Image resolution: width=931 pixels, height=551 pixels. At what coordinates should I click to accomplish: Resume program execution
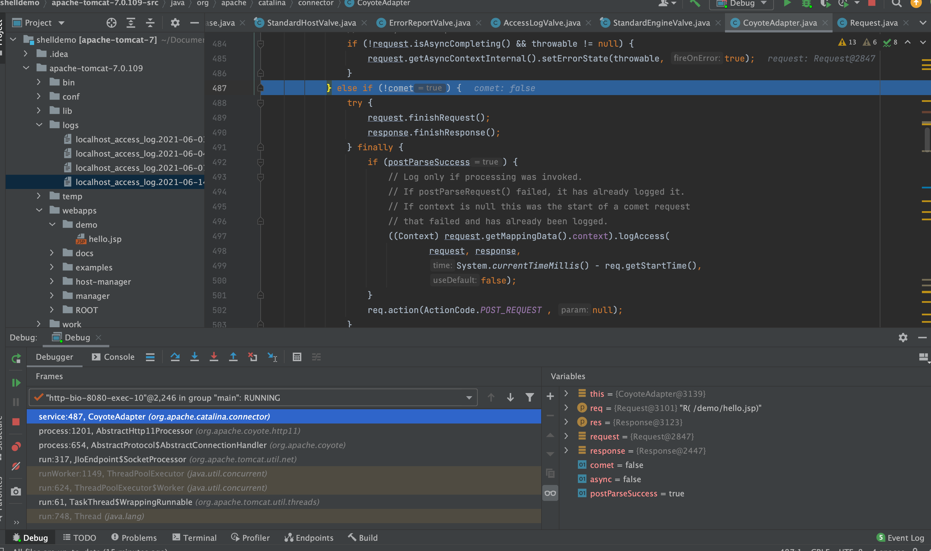click(16, 383)
